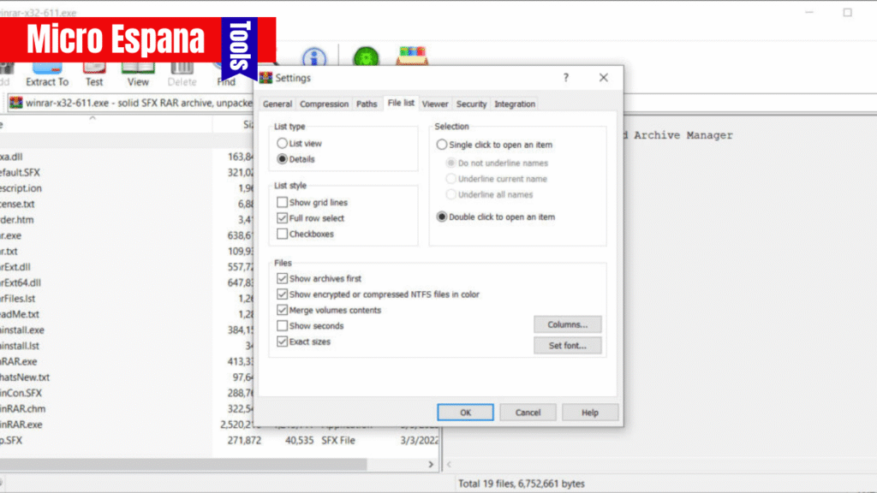This screenshot has width=877, height=493.
Task: Open the Integration tab
Action: pyautogui.click(x=515, y=104)
